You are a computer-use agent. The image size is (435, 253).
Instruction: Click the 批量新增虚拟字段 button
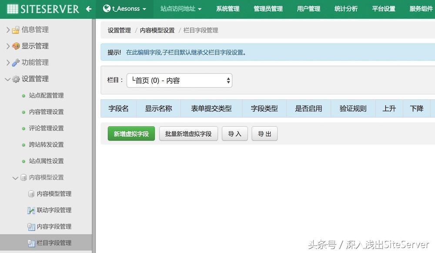[188, 134]
